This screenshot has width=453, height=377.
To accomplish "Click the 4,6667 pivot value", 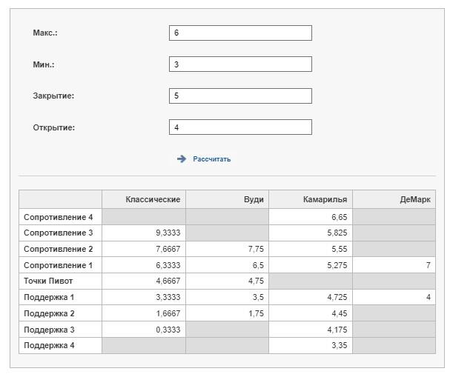I will point(168,281).
